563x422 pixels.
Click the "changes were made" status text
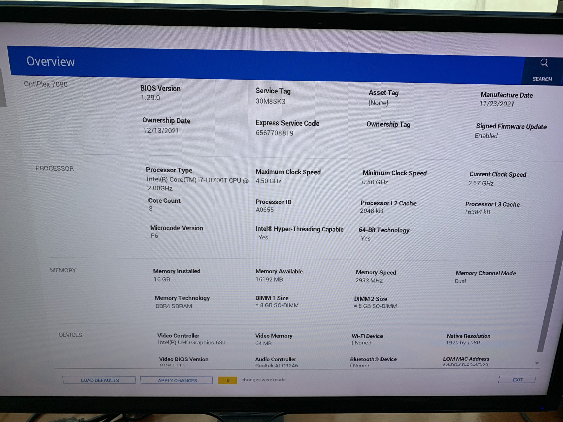[x=263, y=380]
